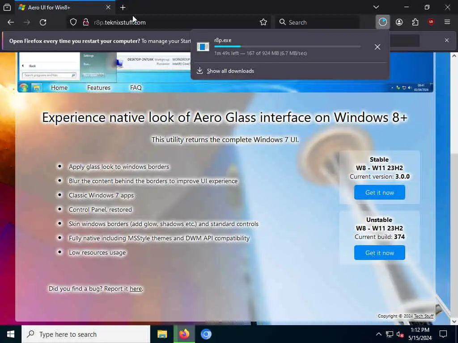Focus the Firefox Search box
This screenshot has width=458, height=343.
click(317, 22)
